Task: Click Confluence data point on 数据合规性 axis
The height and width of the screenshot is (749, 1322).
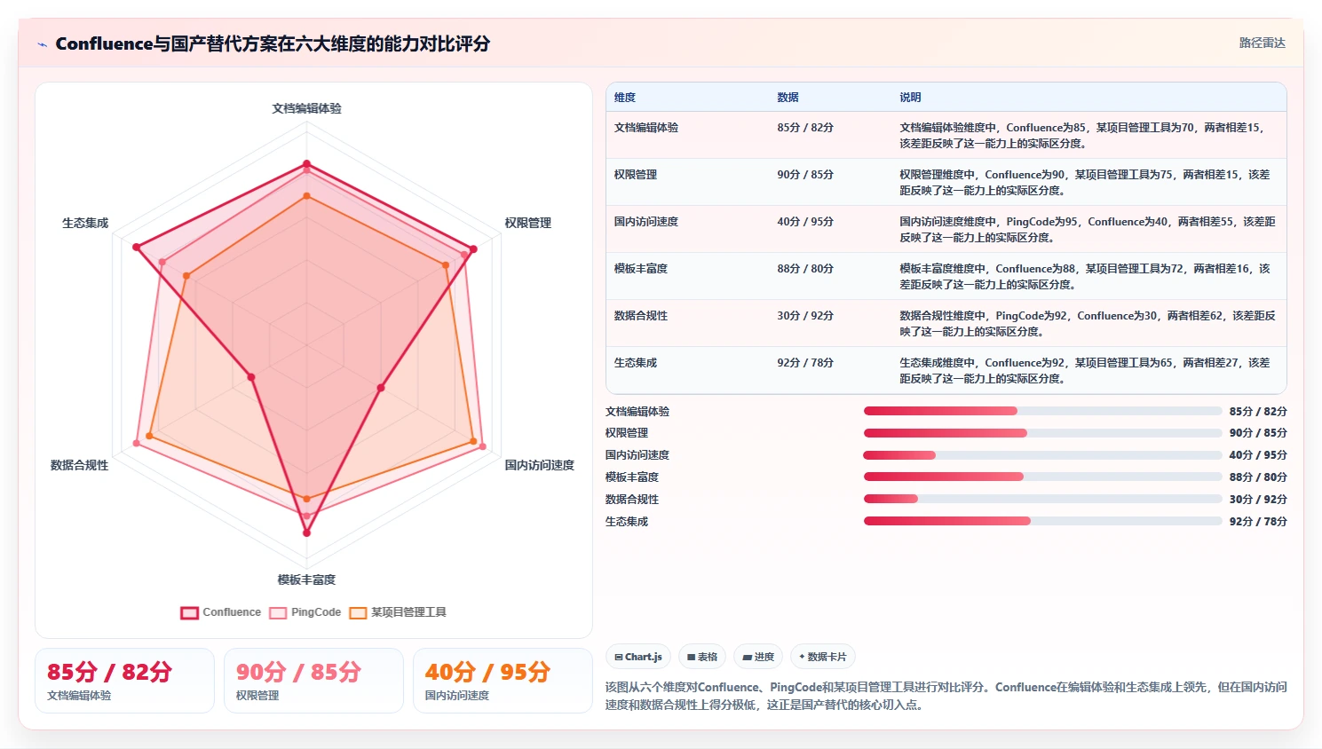Action: (x=251, y=377)
